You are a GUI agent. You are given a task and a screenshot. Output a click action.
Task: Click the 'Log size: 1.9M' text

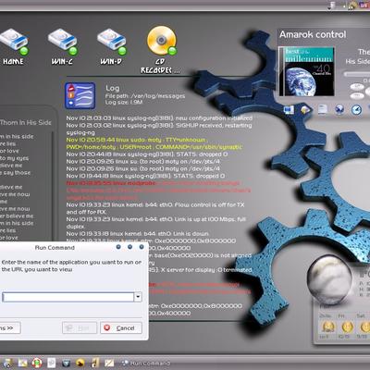(x=124, y=103)
